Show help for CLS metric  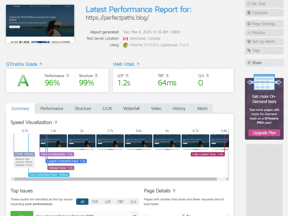[207, 75]
